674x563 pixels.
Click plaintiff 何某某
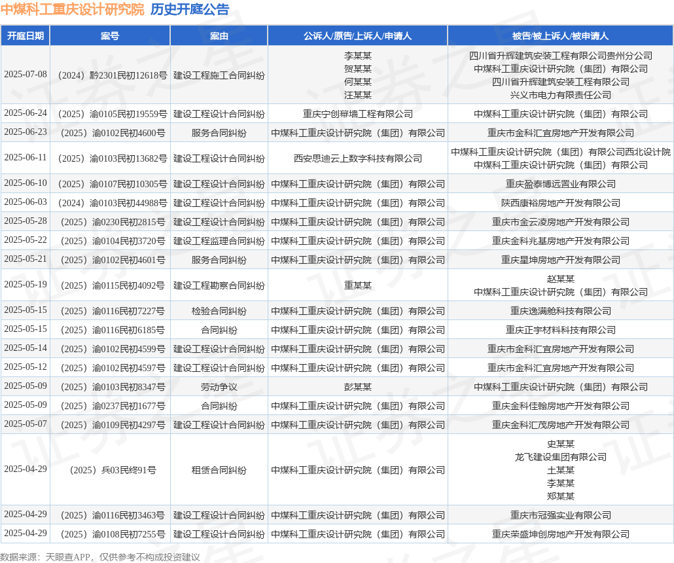pyautogui.click(x=358, y=82)
